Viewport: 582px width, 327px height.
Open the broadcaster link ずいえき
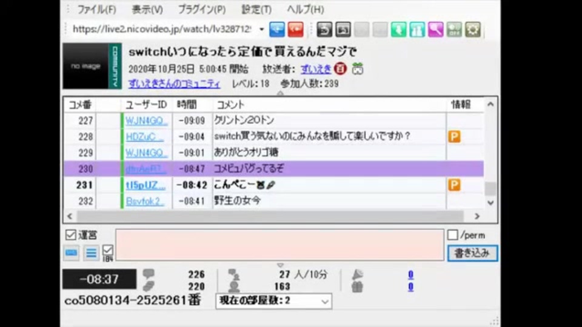(316, 69)
